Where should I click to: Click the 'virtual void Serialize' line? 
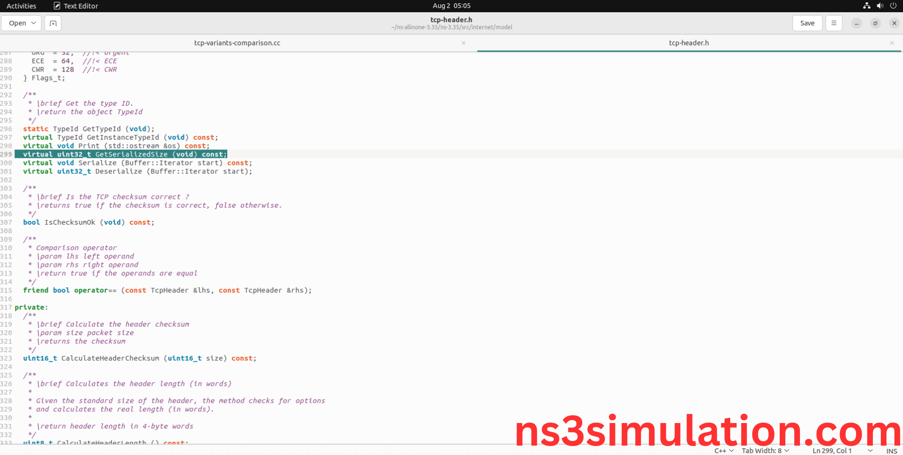(137, 163)
